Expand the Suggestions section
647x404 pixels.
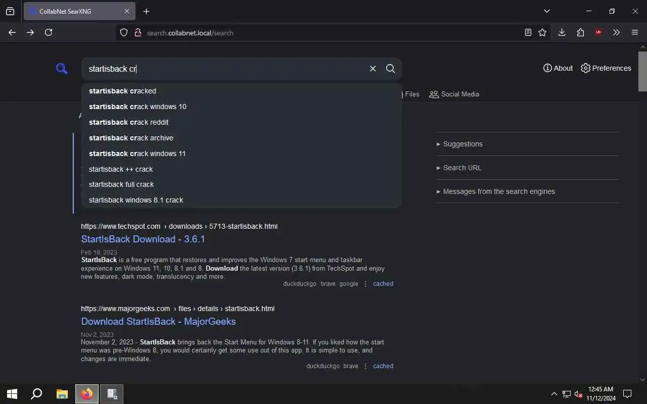point(527,144)
